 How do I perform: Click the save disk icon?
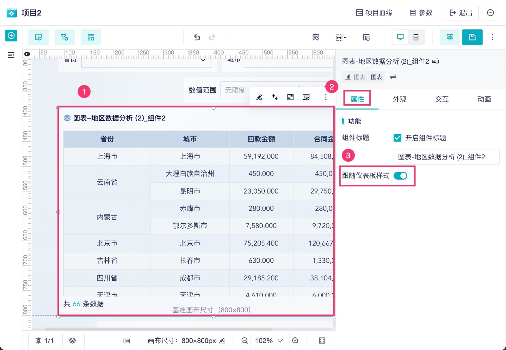472,37
